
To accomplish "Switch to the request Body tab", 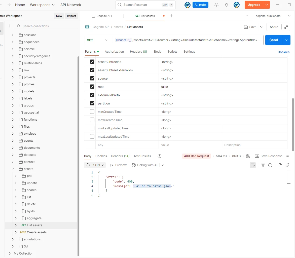I will click(x=158, y=52).
